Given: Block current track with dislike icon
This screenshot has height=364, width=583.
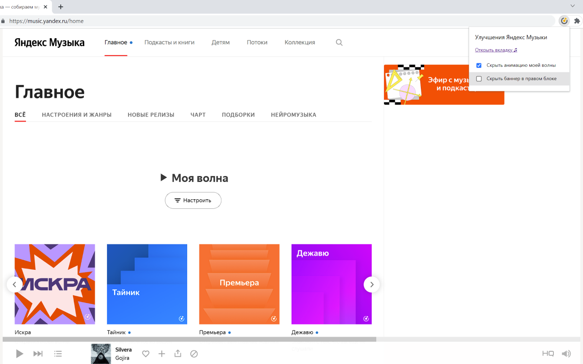Looking at the screenshot, I should tap(194, 354).
